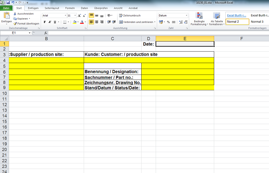Open the Name Box dropdown arrow

point(30,33)
